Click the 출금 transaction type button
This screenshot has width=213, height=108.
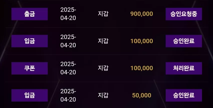[30, 14]
